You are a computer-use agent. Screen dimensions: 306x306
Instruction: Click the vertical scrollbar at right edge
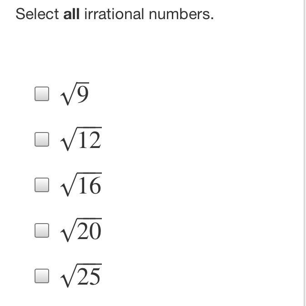tap(305, 153)
